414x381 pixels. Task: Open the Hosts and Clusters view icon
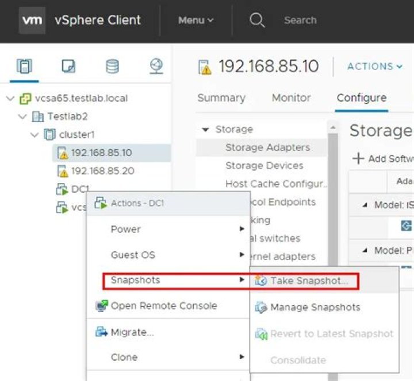[x=24, y=66]
